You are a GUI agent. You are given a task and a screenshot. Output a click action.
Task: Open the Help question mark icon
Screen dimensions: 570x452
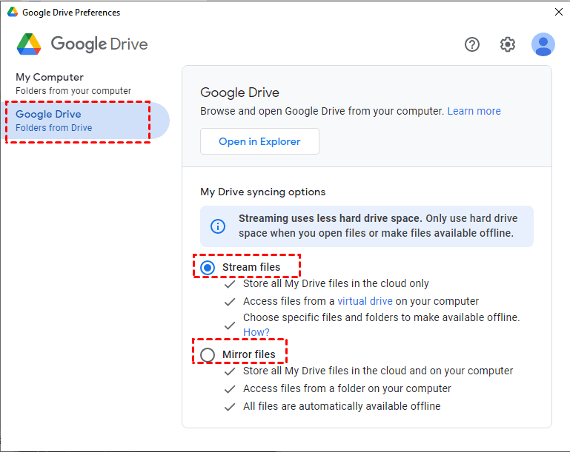point(472,44)
